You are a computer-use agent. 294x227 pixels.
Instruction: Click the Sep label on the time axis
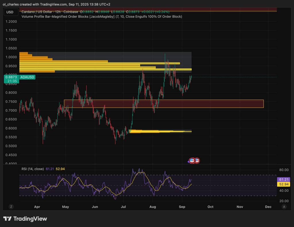click(182, 207)
